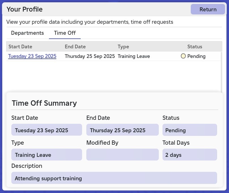The width and height of the screenshot is (229, 193).
Task: Open the Tuesday 23 Sep 2025 link
Action: click(32, 56)
